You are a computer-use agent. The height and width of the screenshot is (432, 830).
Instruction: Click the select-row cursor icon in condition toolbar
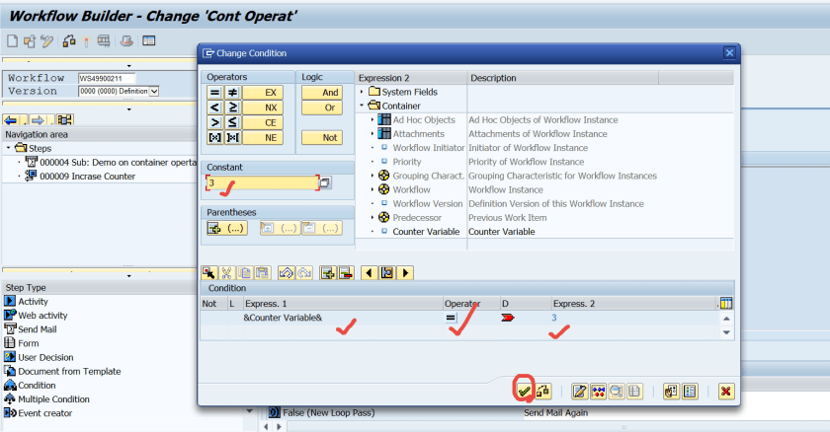click(x=209, y=273)
